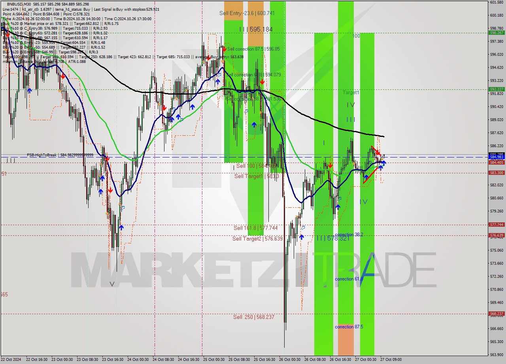The height and width of the screenshot is (364, 506).
Task: Click the 'Sell 250 | 568.237' label
Action: click(253, 317)
